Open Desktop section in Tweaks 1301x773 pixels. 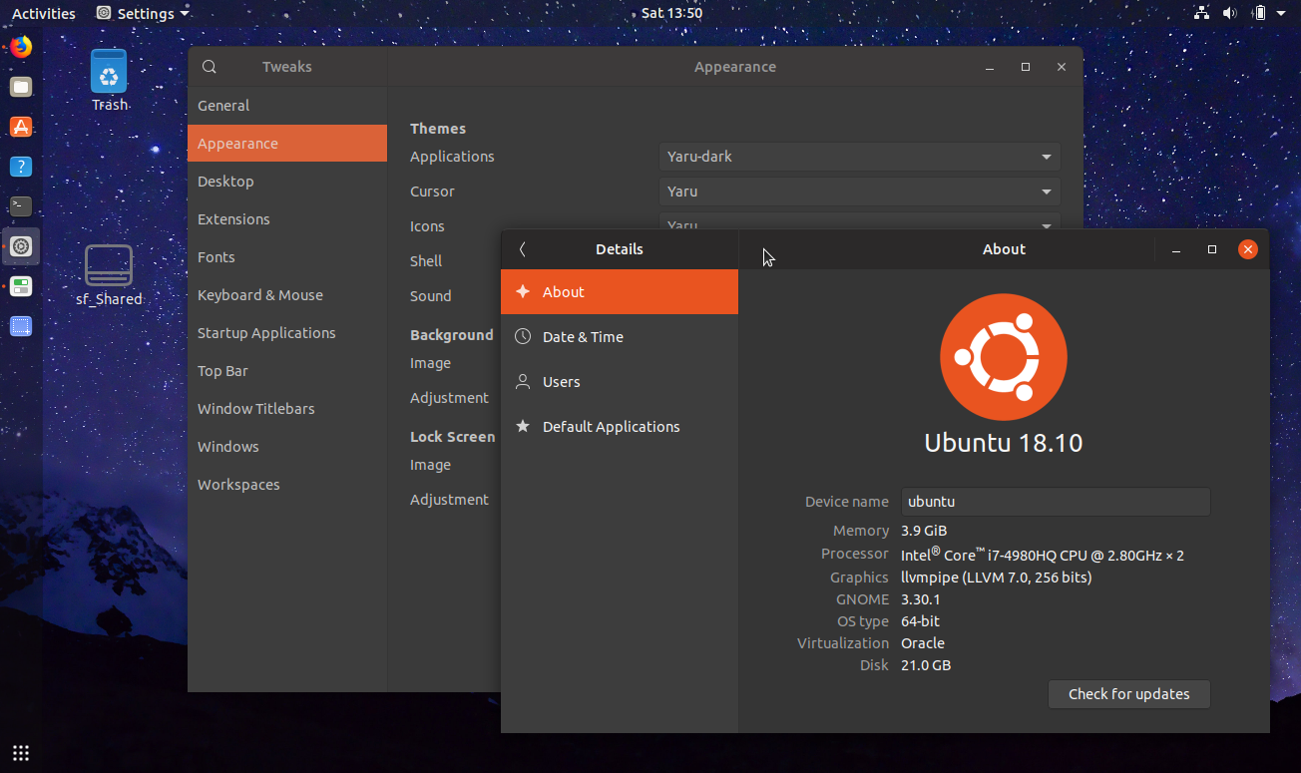[x=287, y=182]
